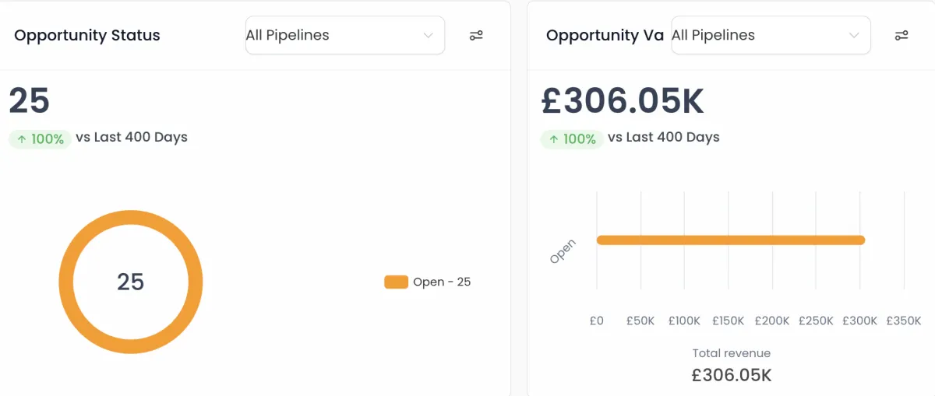
Task: Click the Total revenue label
Action: (731, 353)
